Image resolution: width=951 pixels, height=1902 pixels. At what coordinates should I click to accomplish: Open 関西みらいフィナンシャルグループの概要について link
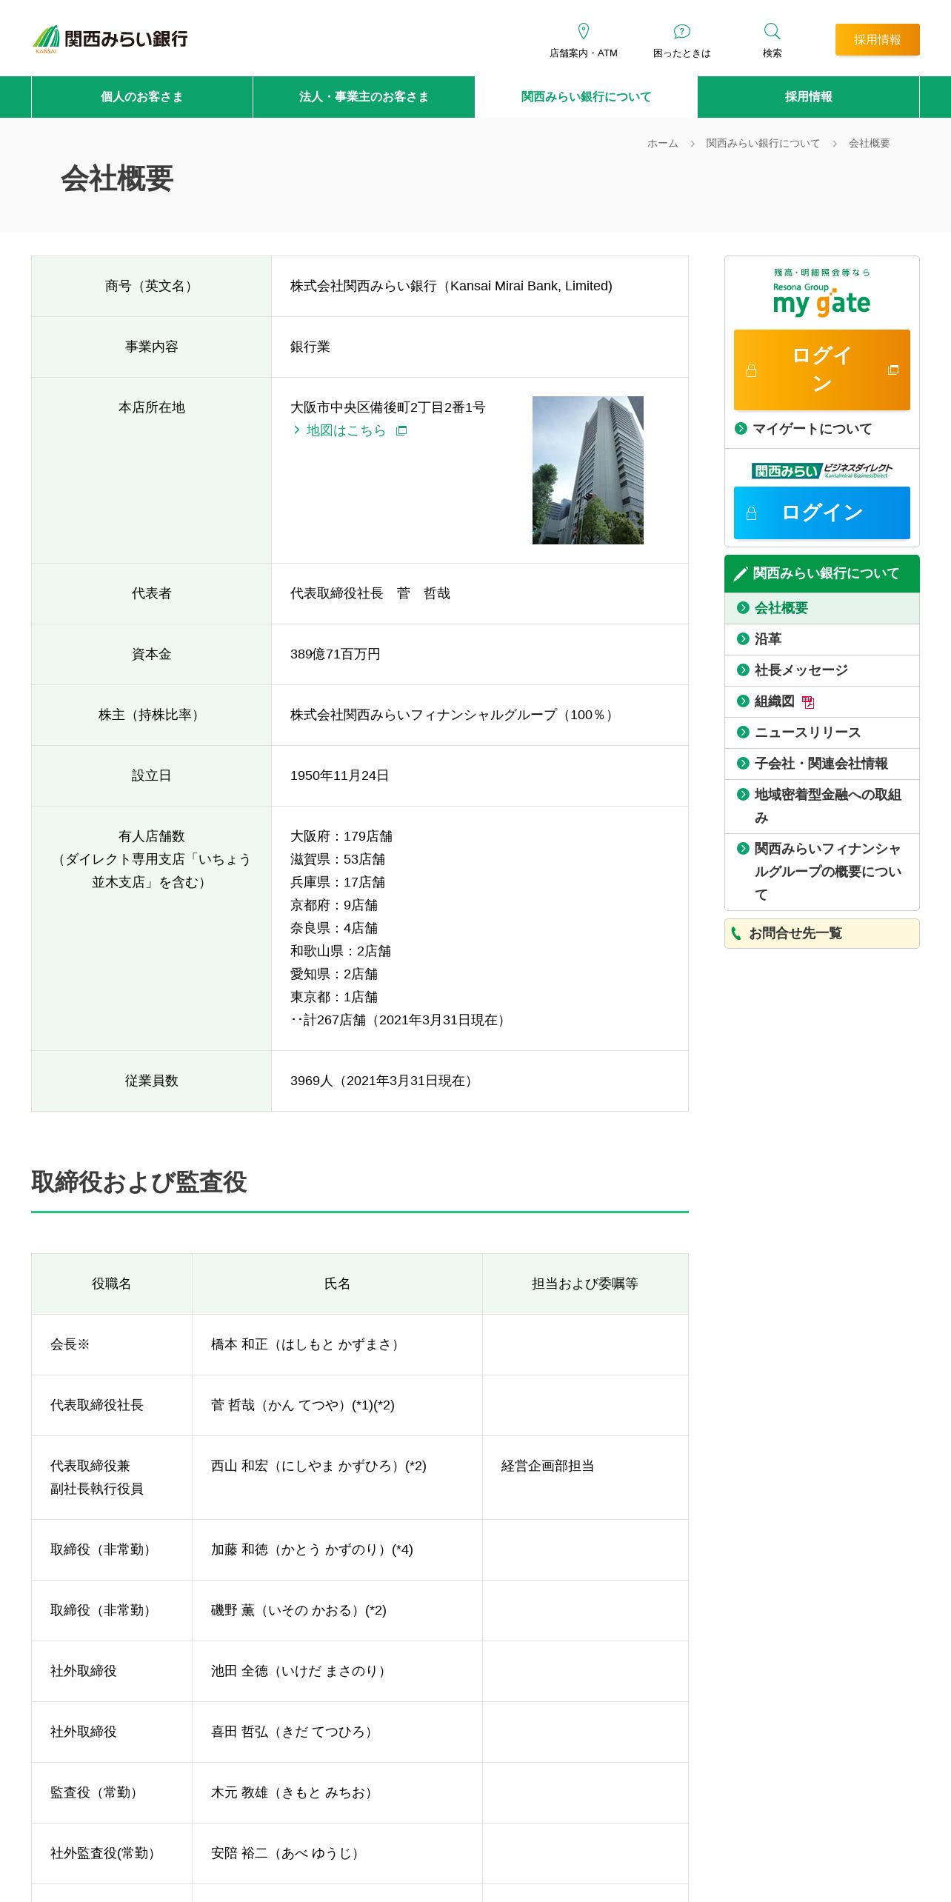822,872
